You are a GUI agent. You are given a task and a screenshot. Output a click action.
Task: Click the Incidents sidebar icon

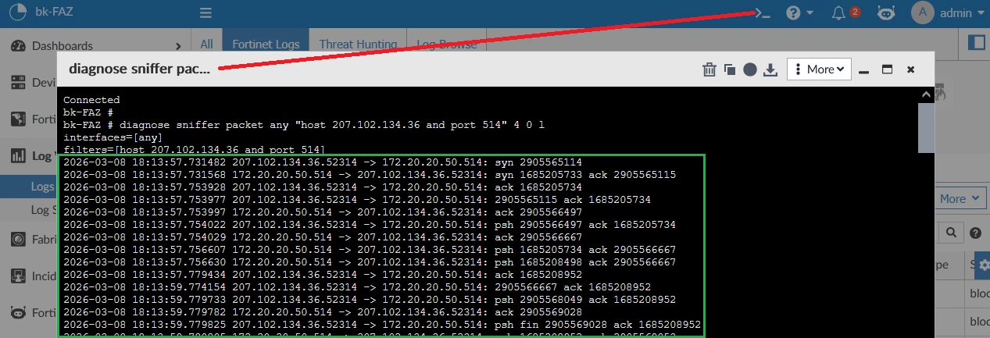click(x=18, y=276)
